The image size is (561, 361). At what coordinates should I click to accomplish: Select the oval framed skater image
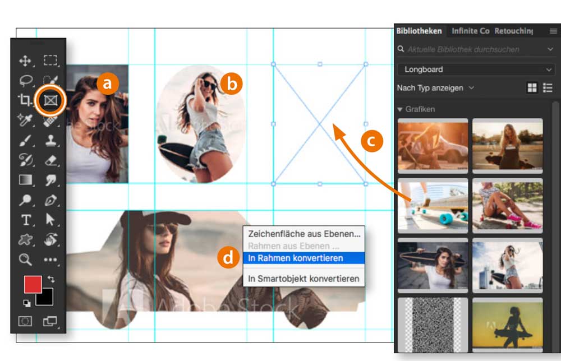(x=201, y=124)
